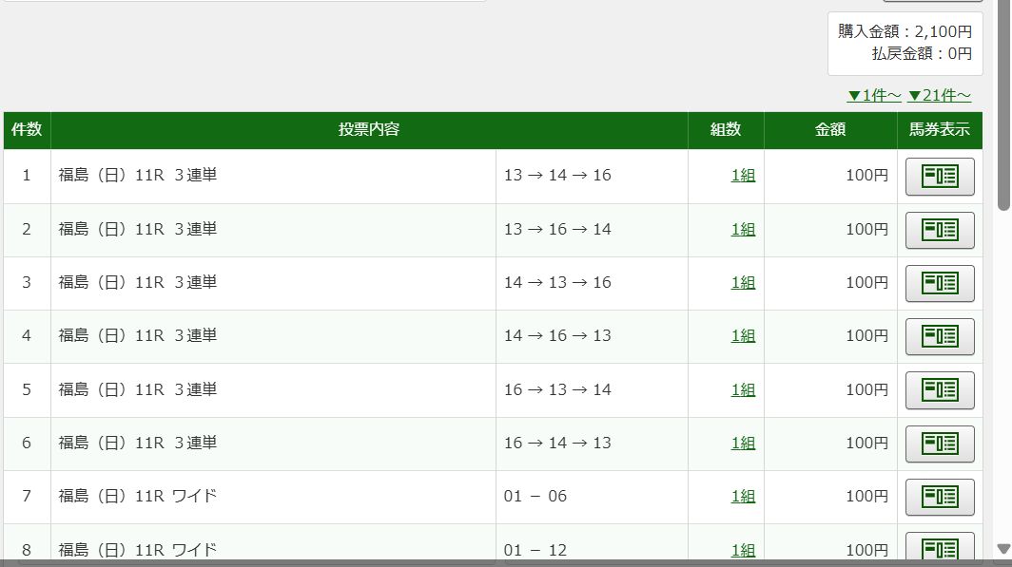
Task: Jump to ▼21件〜 entries
Action: [x=939, y=95]
